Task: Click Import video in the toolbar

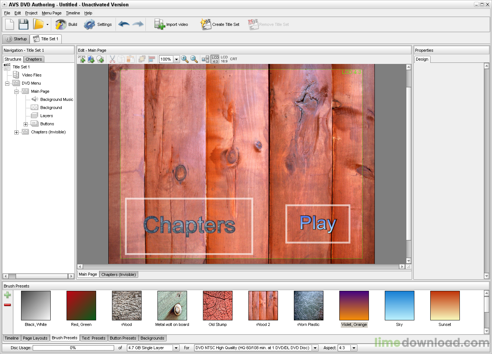Action: (x=171, y=24)
